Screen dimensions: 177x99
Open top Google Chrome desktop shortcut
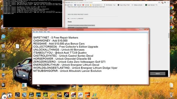[172, 8]
